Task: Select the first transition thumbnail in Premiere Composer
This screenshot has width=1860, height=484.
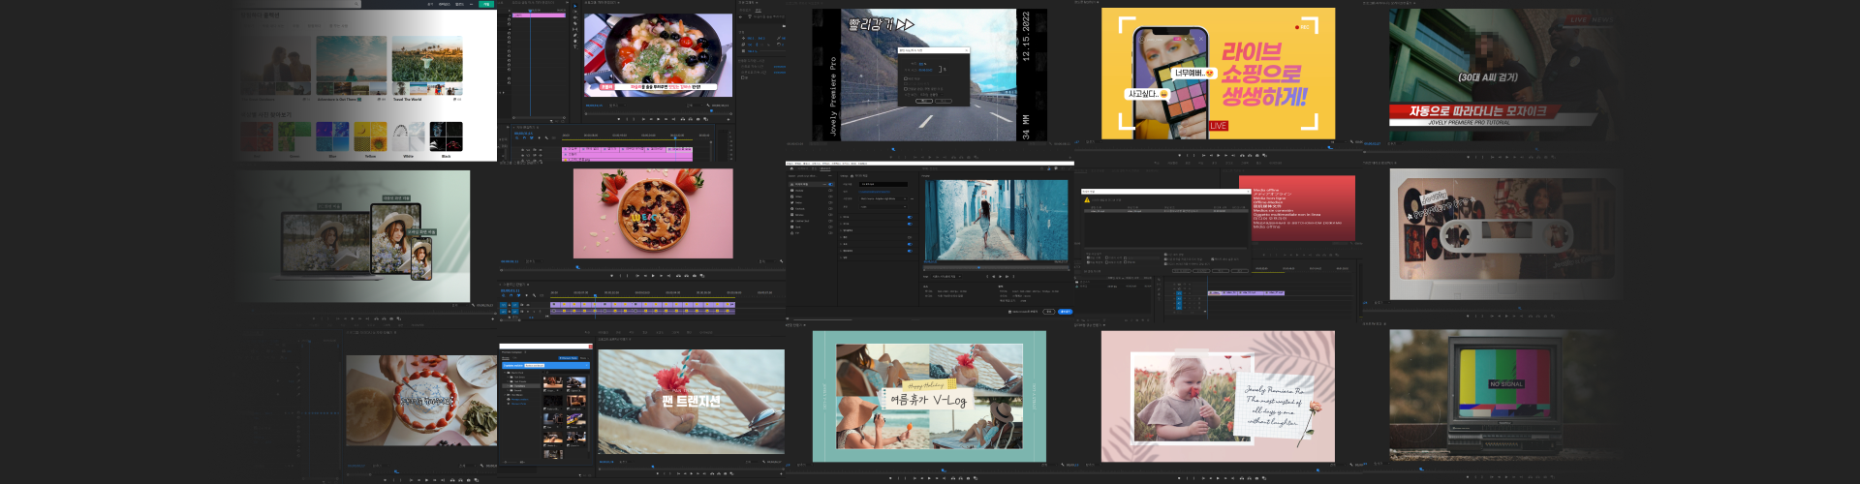Action: click(553, 382)
